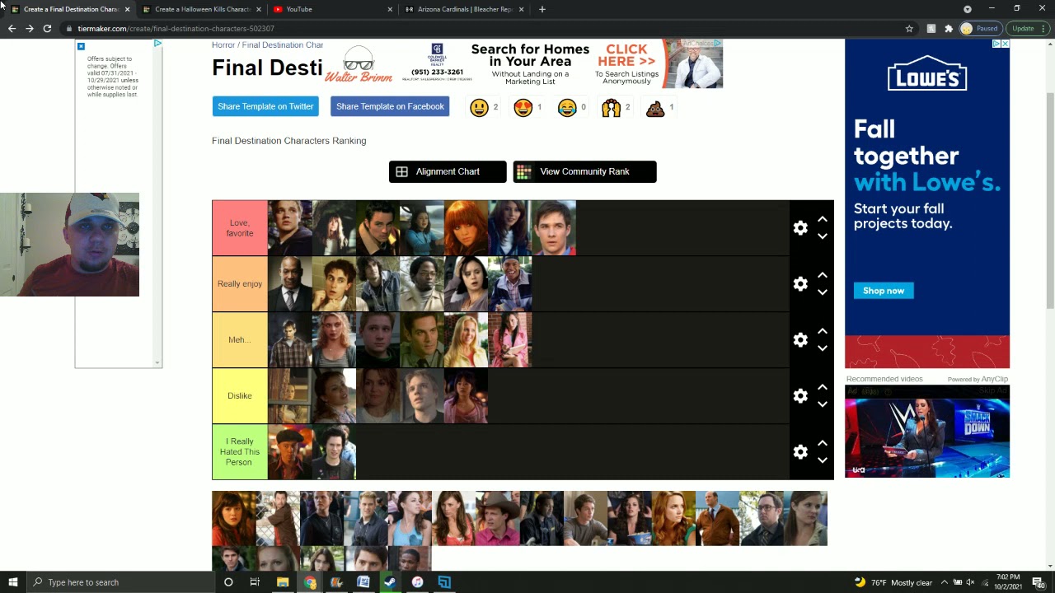Move Dislike tier up
The image size is (1055, 593).
coord(822,387)
